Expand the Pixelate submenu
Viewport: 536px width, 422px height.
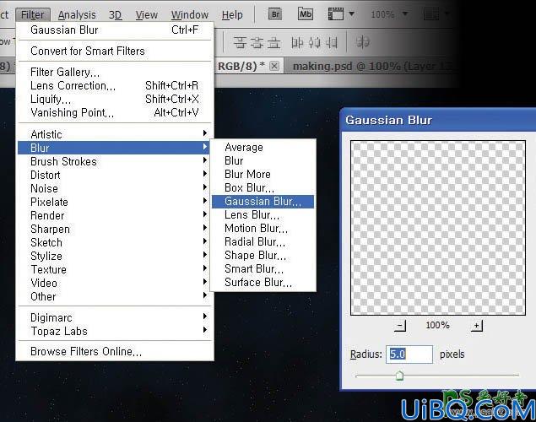[115, 202]
